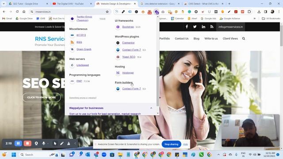Switch to SEO Tutor Google Drive tab
Image resolution: width=283 pixels, height=159 pixels.
[28, 4]
